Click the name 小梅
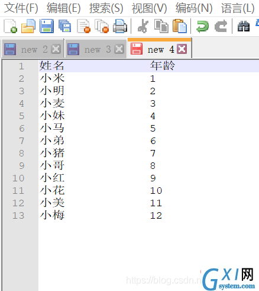The image size is (259, 291). pos(52,215)
